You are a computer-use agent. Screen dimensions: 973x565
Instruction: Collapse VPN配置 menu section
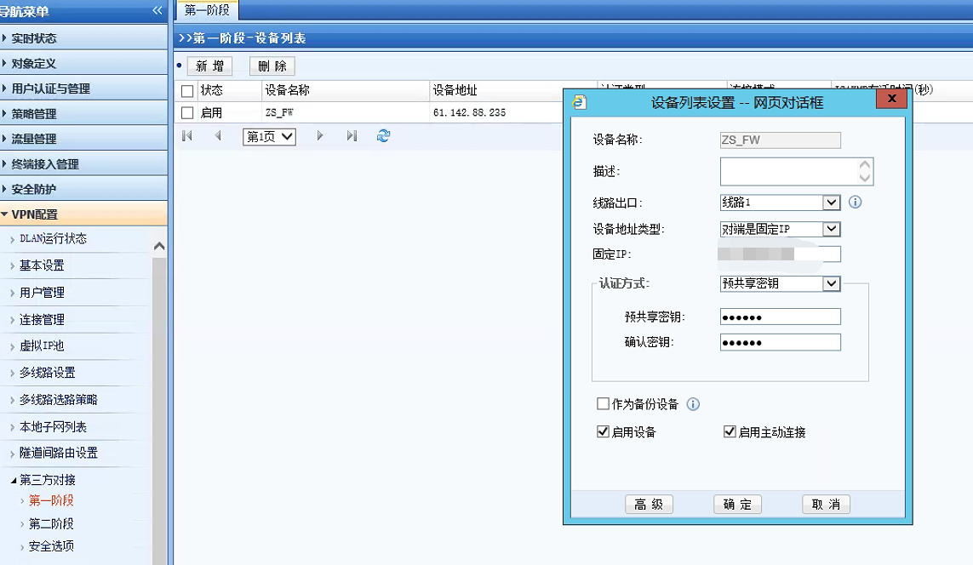(x=83, y=214)
